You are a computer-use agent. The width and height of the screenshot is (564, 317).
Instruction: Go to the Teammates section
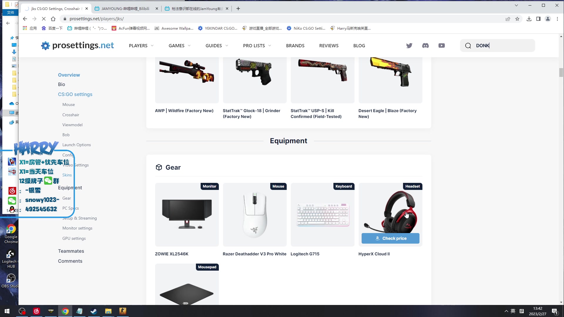coord(71,251)
